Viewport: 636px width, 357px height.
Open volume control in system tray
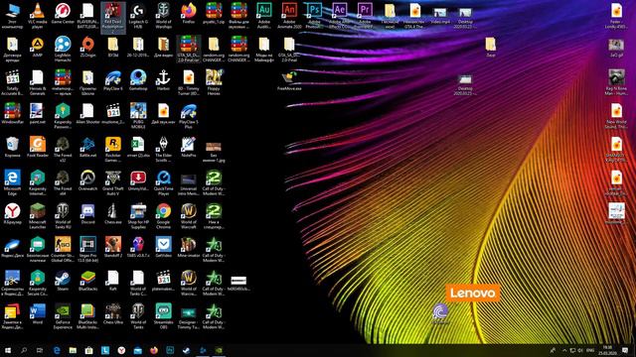pyautogui.click(x=580, y=350)
